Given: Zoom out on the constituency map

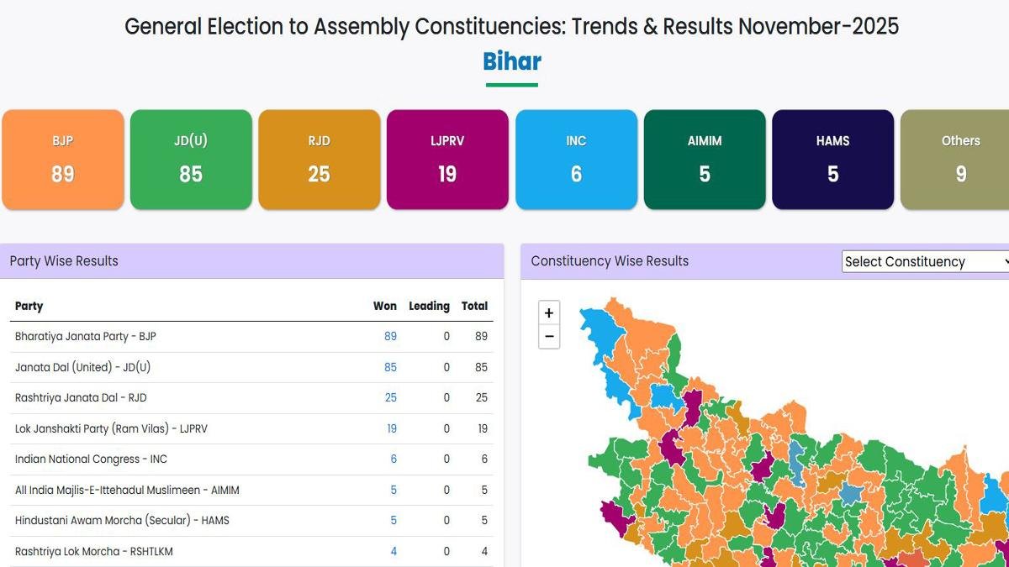Looking at the screenshot, I should [x=549, y=337].
